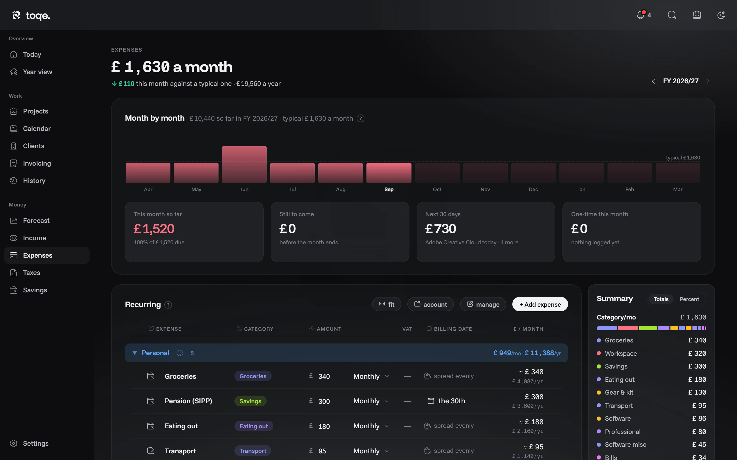This screenshot has height=460, width=737.
Task: Open Month by month help icon
Action: pyautogui.click(x=361, y=118)
